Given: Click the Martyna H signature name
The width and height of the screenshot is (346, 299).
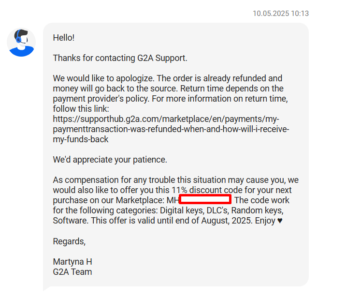Looking at the screenshot, I should 72,262.
